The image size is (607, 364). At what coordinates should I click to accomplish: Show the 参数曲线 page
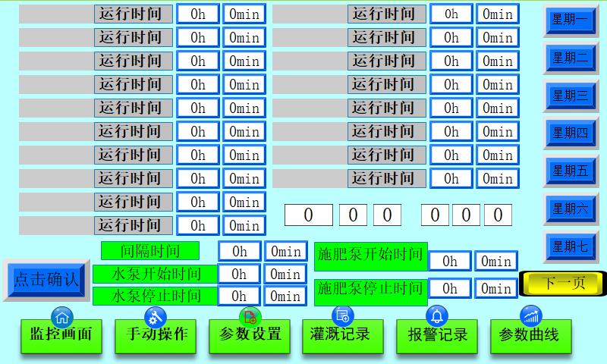(x=530, y=336)
